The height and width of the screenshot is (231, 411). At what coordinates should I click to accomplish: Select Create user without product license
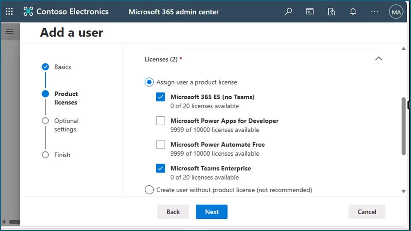[x=149, y=190]
